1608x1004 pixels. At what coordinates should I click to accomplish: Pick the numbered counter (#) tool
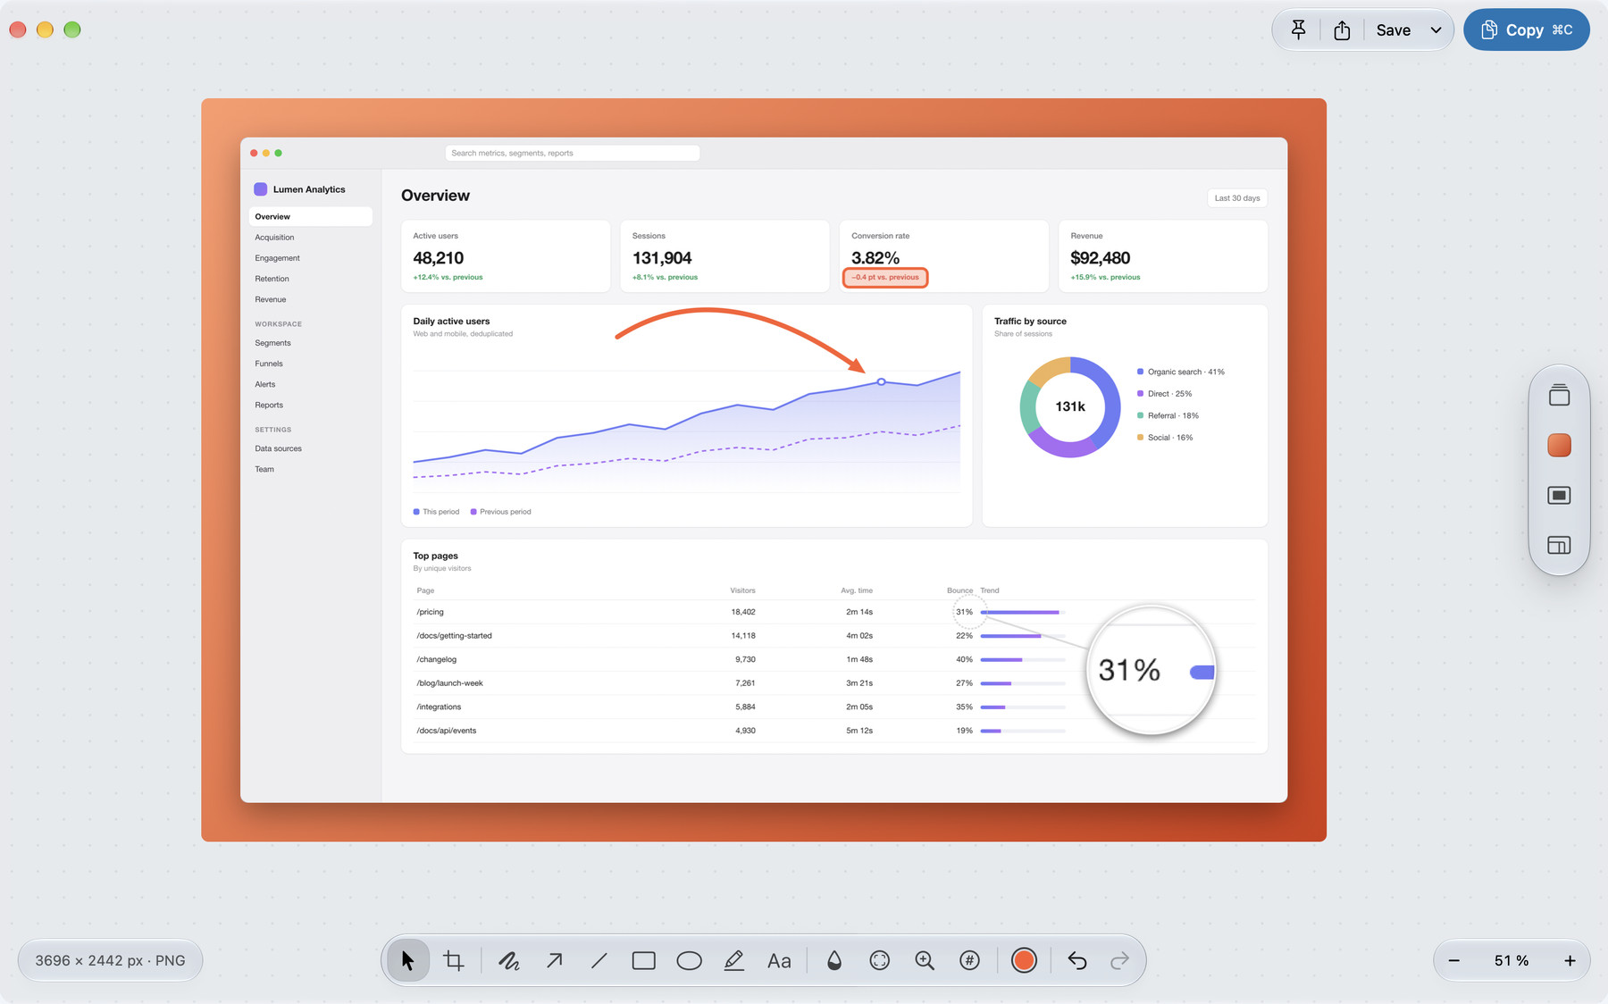tap(969, 960)
